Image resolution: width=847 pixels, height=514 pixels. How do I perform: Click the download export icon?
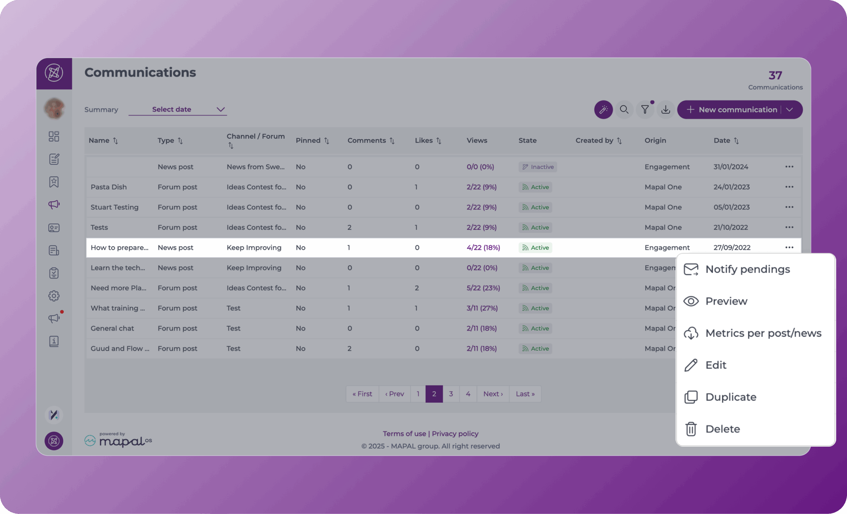click(x=665, y=109)
